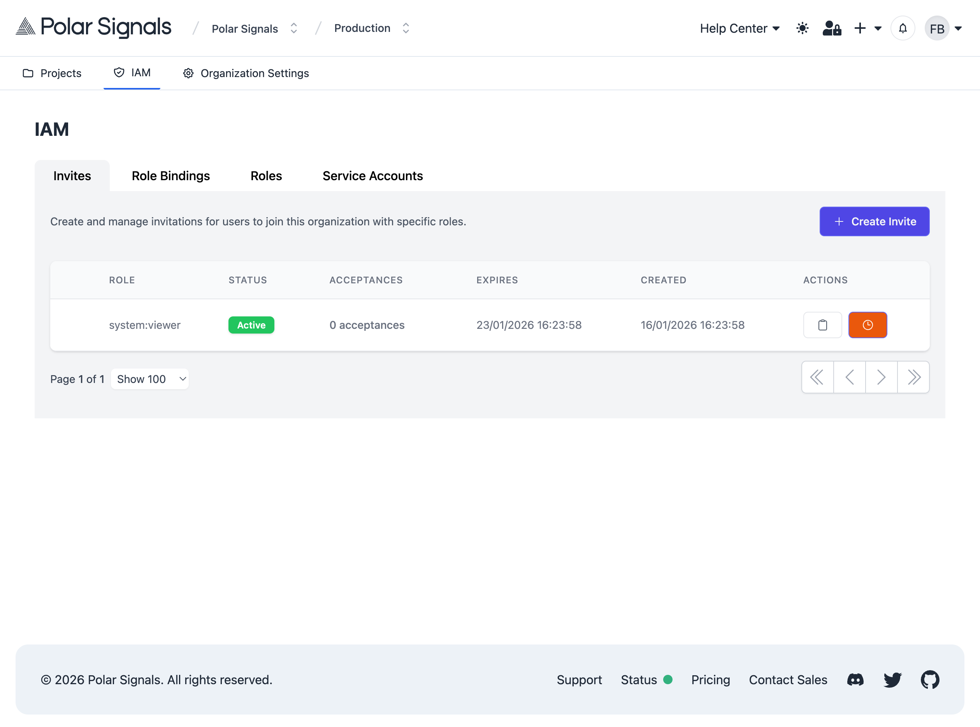Open the Show 100 page size dropdown
980x727 pixels.
click(149, 379)
